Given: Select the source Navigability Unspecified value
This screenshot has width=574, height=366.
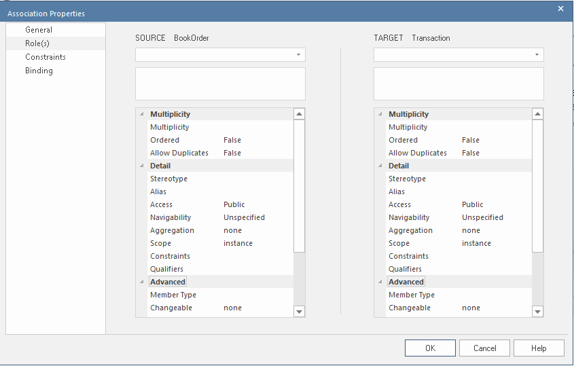Looking at the screenshot, I should point(244,217).
